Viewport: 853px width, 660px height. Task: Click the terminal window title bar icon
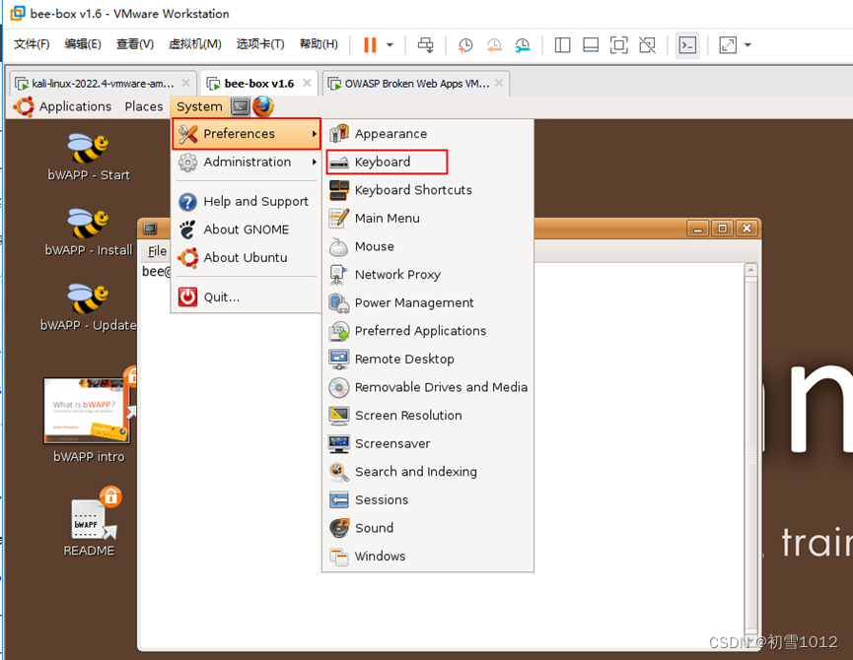coord(150,229)
